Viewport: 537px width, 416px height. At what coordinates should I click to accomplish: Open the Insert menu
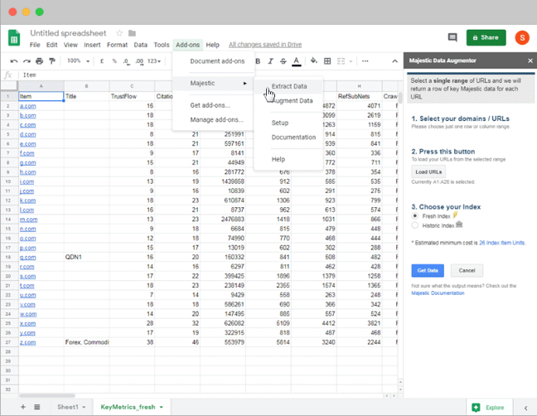click(x=92, y=45)
